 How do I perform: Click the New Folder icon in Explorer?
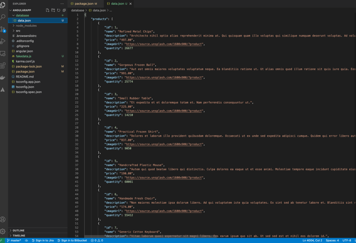click(54, 10)
